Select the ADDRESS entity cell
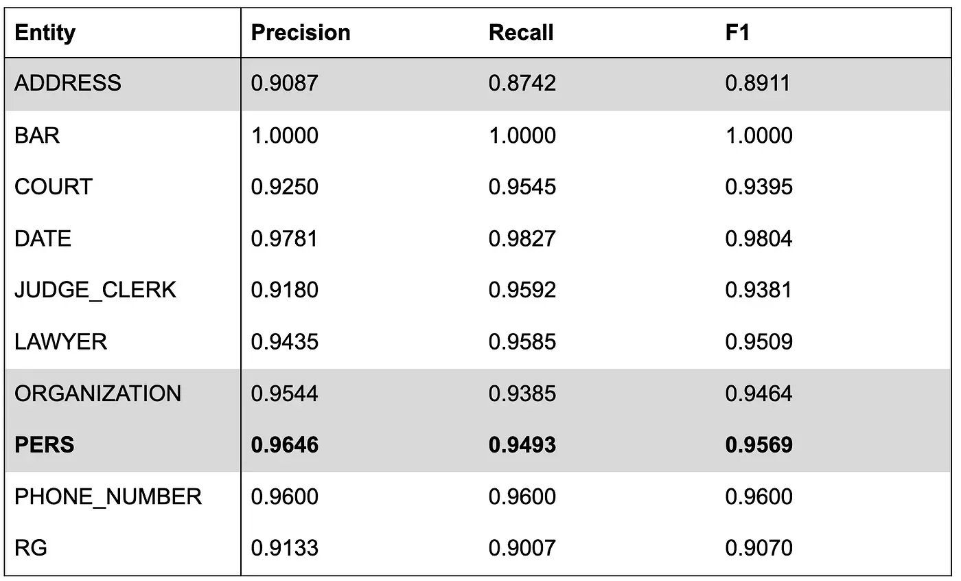Image resolution: width=961 pixels, height=581 pixels. coord(68,83)
